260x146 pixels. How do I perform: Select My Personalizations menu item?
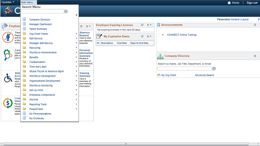[40, 114]
